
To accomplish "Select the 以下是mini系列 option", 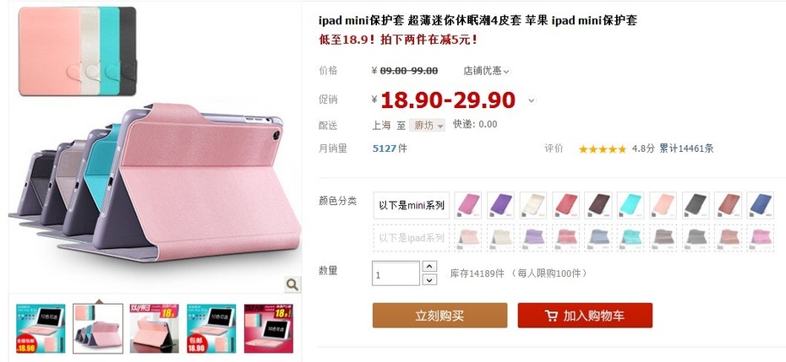I will [412, 205].
